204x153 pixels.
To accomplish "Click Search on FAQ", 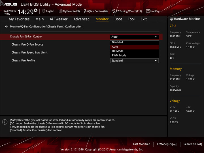I will point(193,144).
